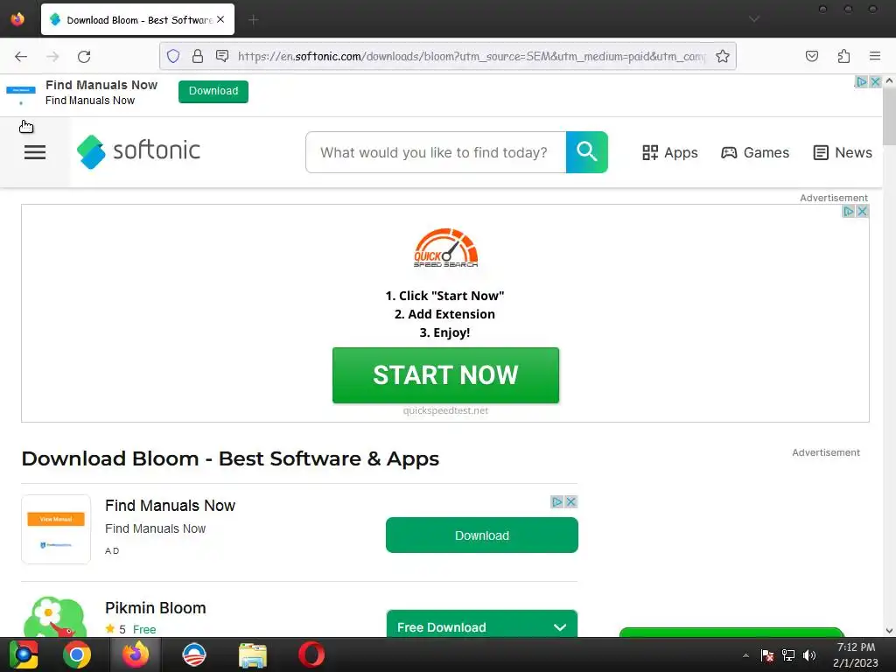Click the Firefox logo in the title bar
The height and width of the screenshot is (672, 896).
pyautogui.click(x=17, y=19)
